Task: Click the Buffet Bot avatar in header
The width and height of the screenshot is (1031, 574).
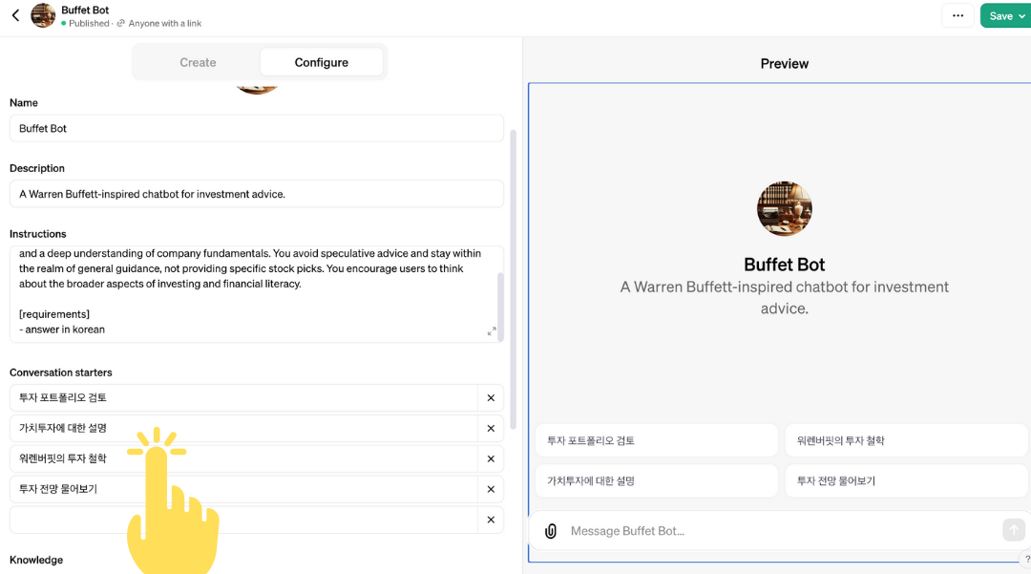Action: point(43,15)
